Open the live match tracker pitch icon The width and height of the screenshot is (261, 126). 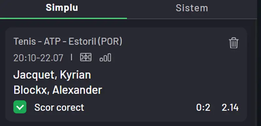(x=86, y=57)
